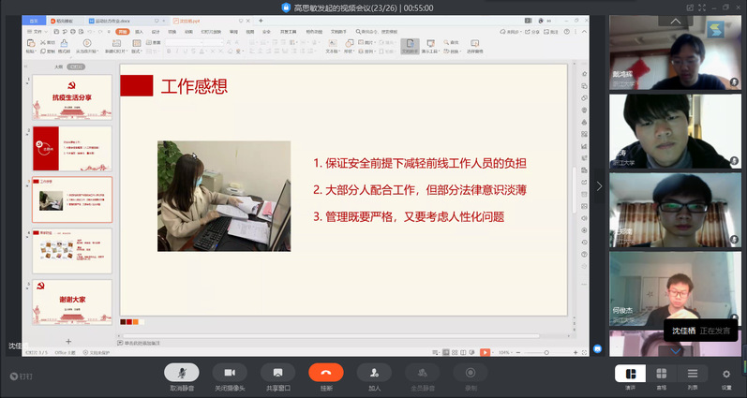Click the orange slideshow play button in status bar
This screenshot has height=398, width=747.
click(x=484, y=352)
